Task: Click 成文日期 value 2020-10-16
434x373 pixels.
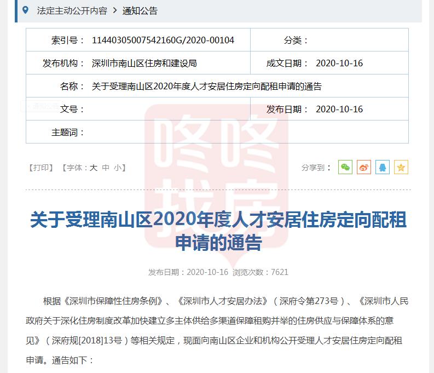Action: 339,63
